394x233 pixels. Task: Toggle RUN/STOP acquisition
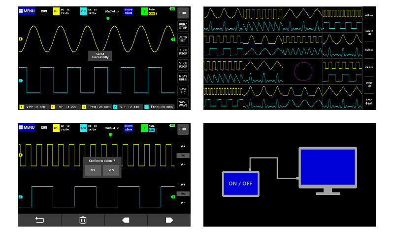tap(183, 26)
